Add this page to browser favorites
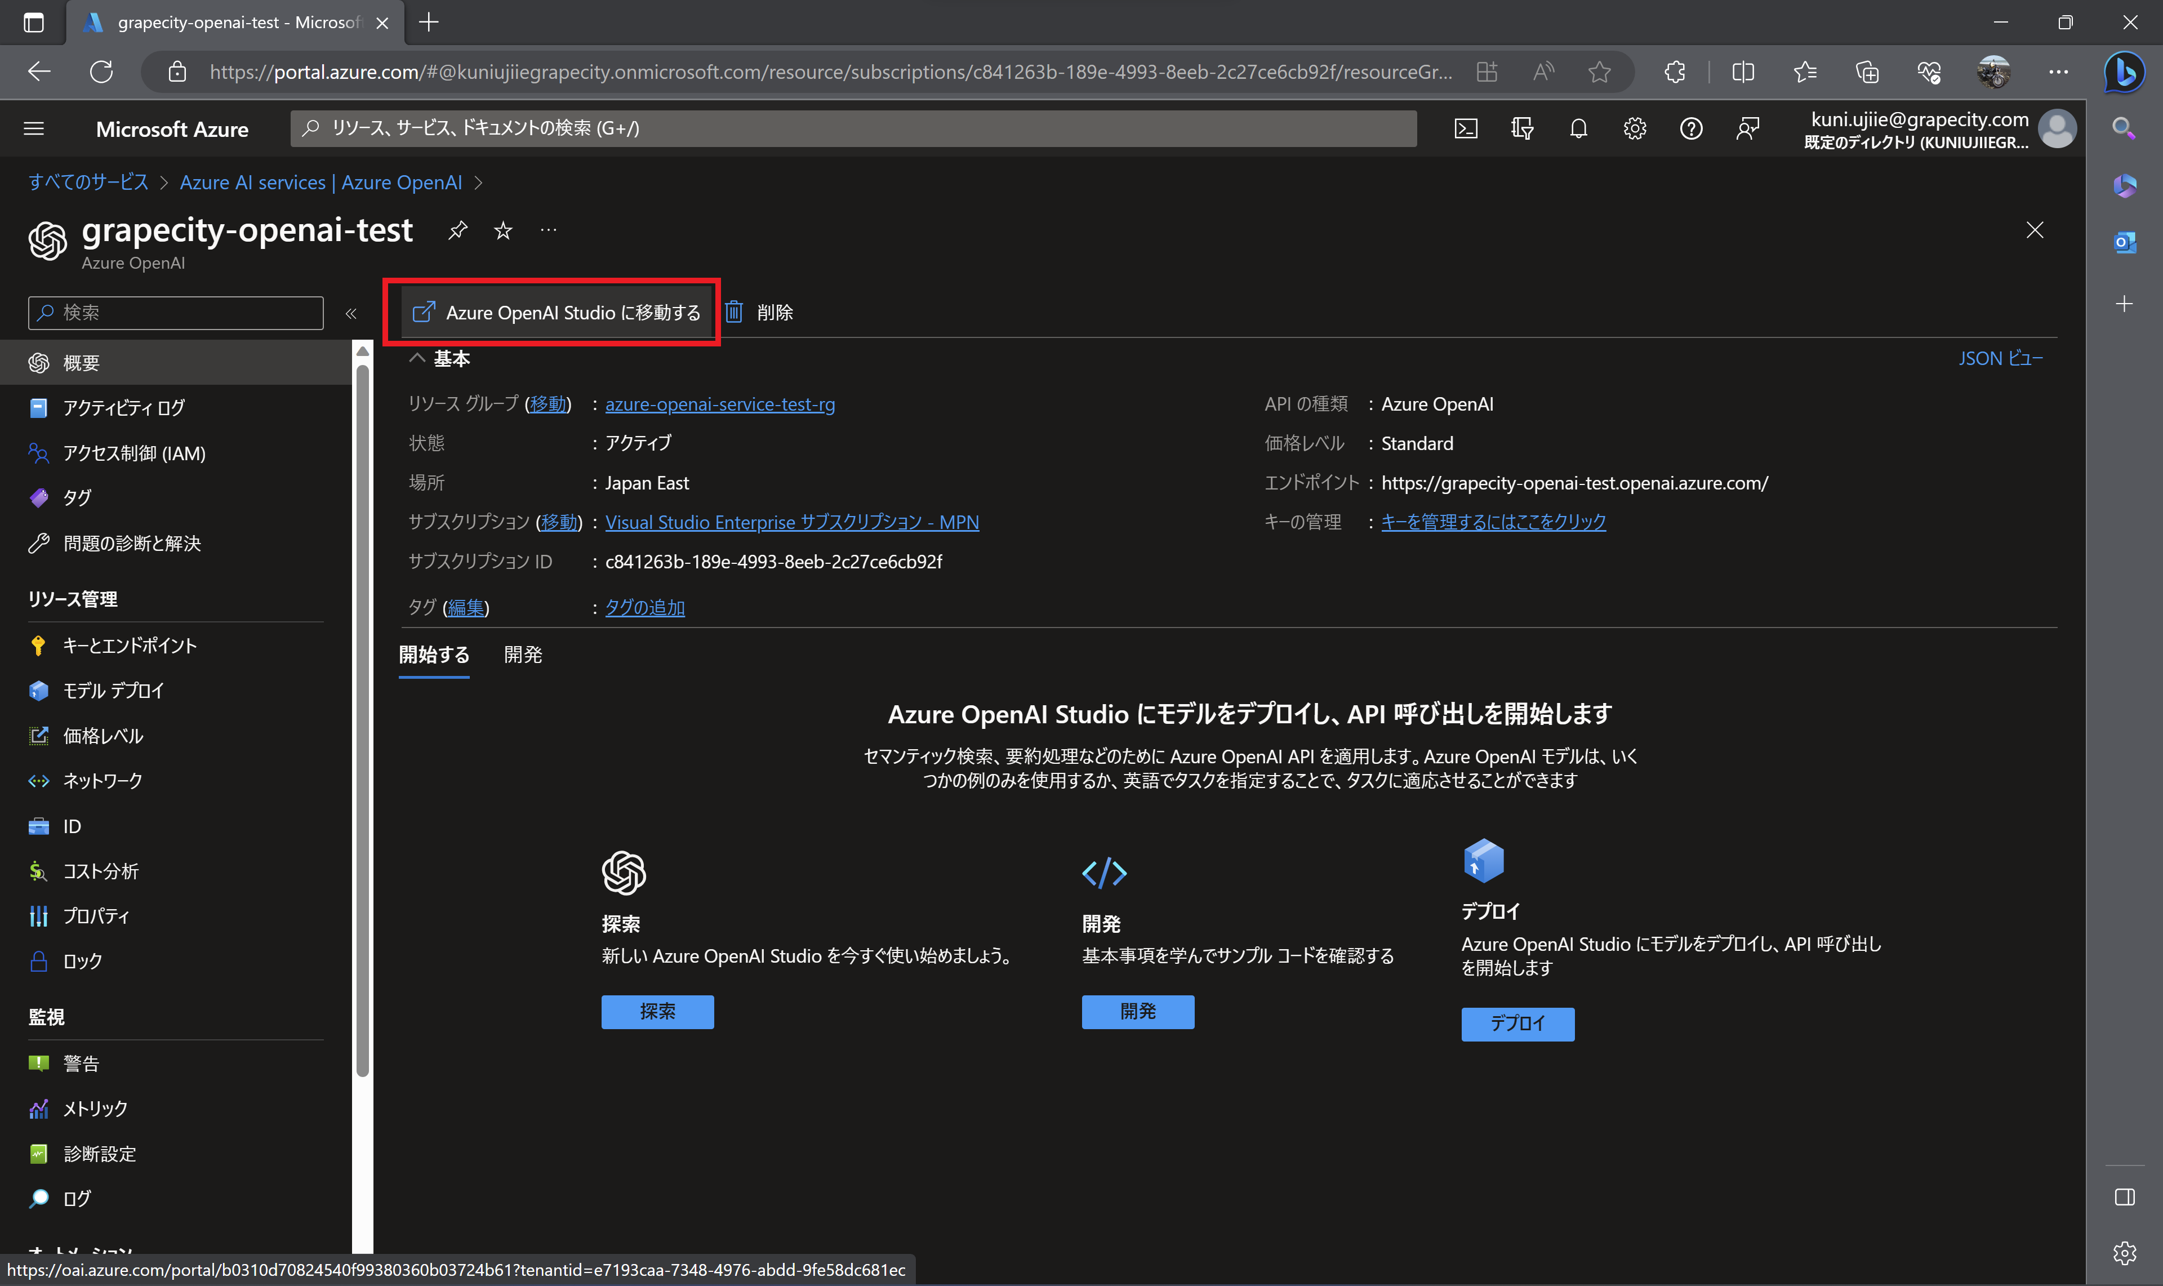The height and width of the screenshot is (1286, 2163). click(x=1599, y=71)
